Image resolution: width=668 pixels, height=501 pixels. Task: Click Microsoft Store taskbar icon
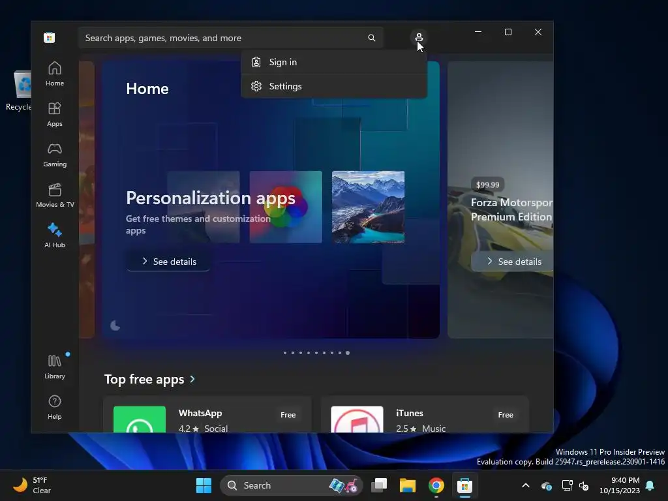pyautogui.click(x=464, y=485)
